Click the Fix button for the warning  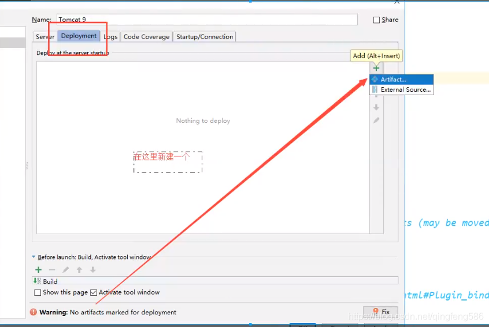pos(381,311)
